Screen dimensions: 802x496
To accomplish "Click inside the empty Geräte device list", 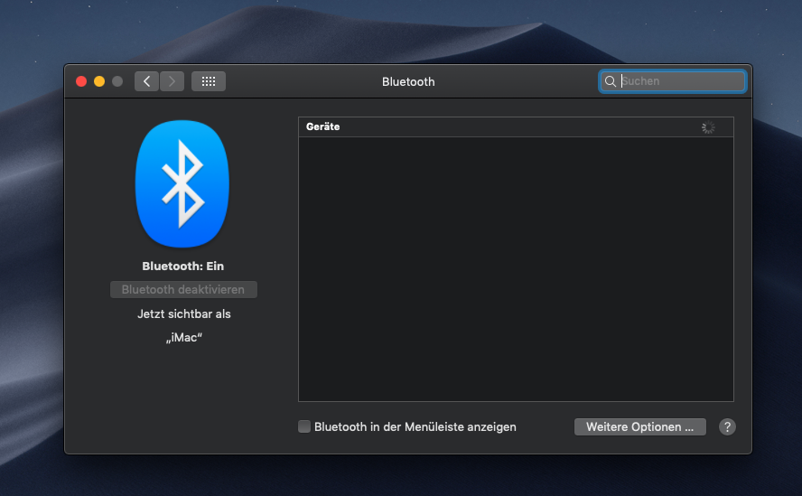I will click(516, 268).
